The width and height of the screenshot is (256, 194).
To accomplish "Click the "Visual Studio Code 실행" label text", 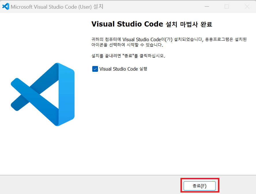I will (123, 69).
